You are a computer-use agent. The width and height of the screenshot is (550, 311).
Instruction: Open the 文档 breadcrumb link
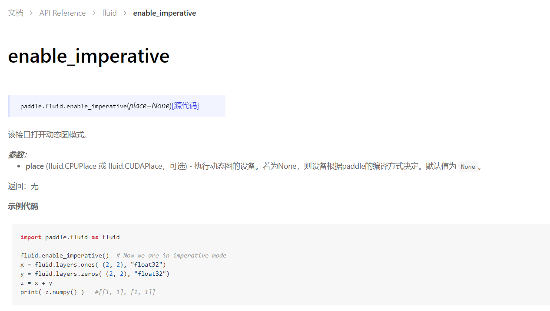16,13
